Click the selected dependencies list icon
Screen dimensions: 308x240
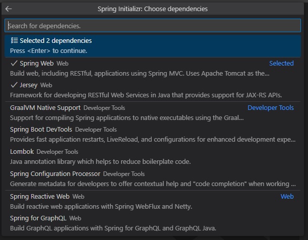tap(14, 41)
